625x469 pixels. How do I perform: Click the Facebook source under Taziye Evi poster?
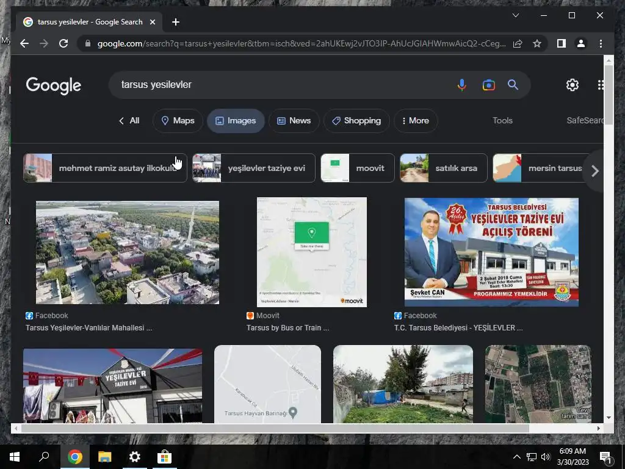[x=416, y=316]
